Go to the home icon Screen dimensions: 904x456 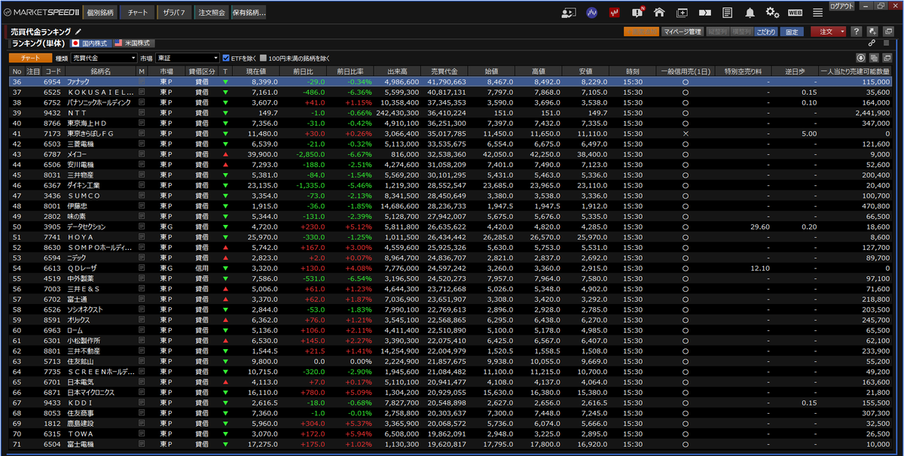point(659,12)
